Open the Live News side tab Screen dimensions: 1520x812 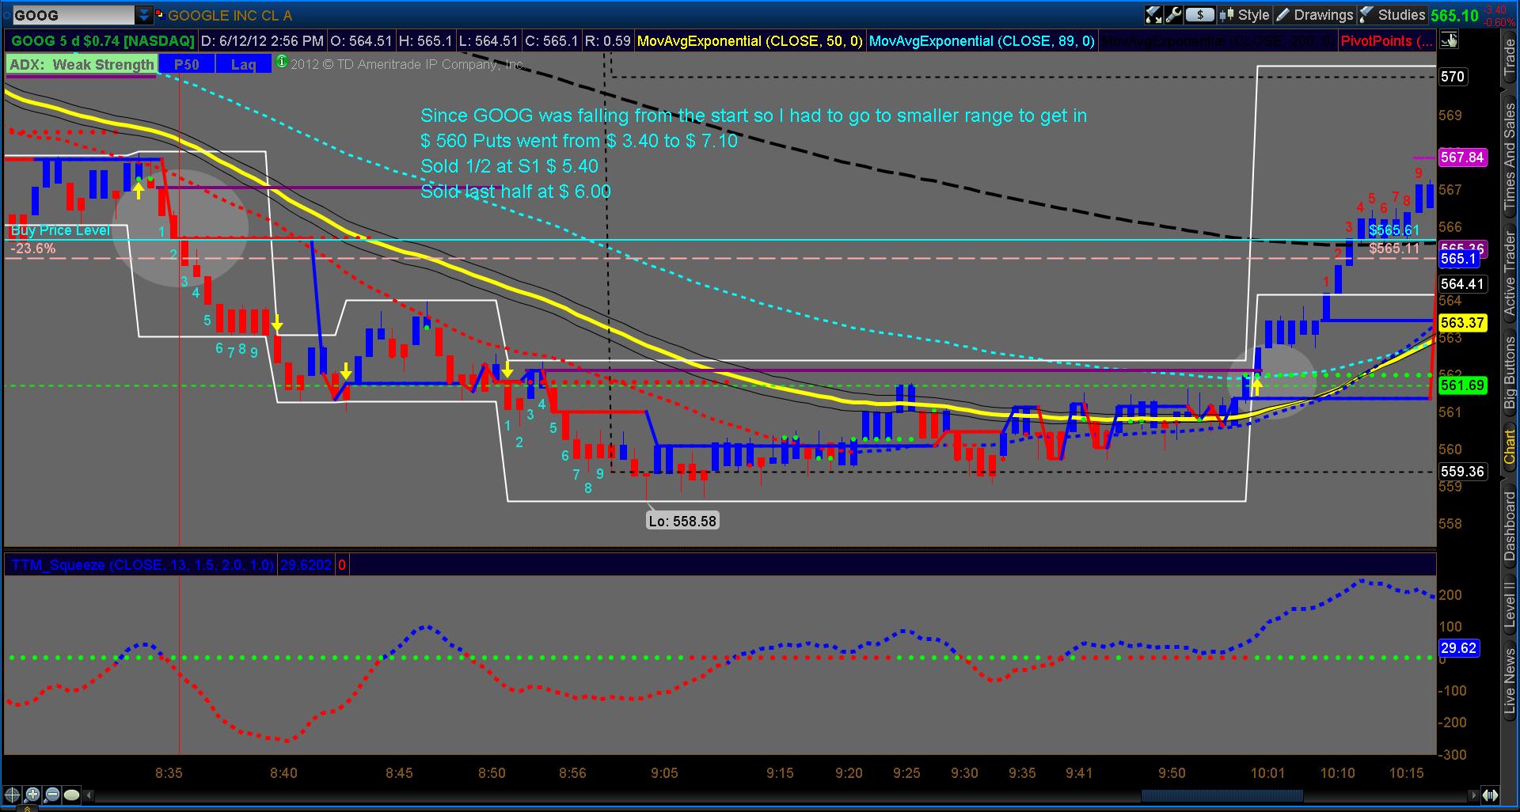(1510, 682)
